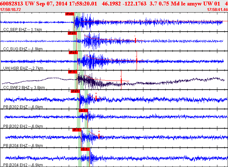Click the "PB.B202 EH2 -- 6.0km" station label

pos(23,126)
